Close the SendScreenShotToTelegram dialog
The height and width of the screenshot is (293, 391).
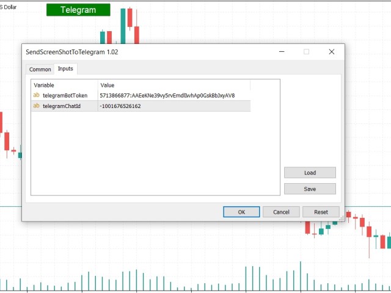[332, 52]
